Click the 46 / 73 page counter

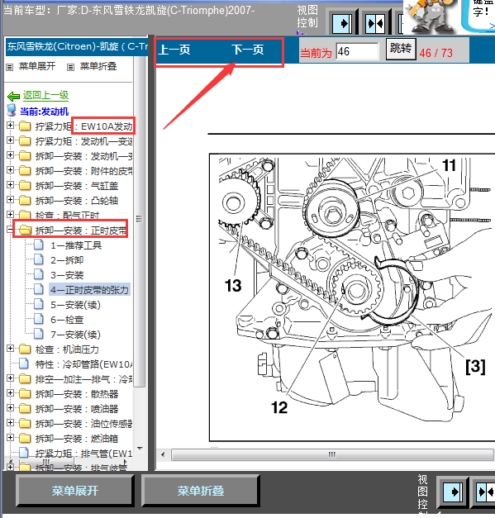pos(436,53)
